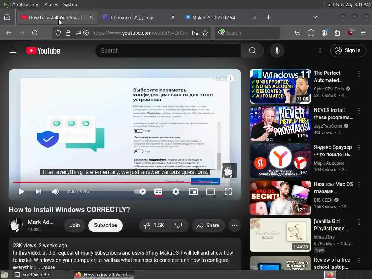Image resolution: width=372 pixels, height=279 pixels.
Task: Open the ad blocker extension with badge 36
Action: tap(351, 32)
